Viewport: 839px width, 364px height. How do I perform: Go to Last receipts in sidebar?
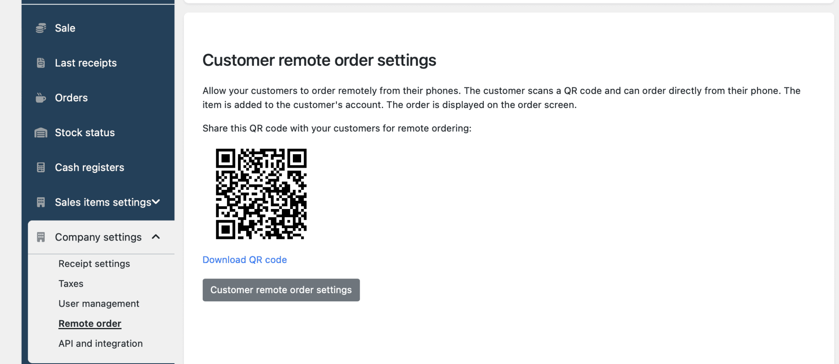coord(86,63)
